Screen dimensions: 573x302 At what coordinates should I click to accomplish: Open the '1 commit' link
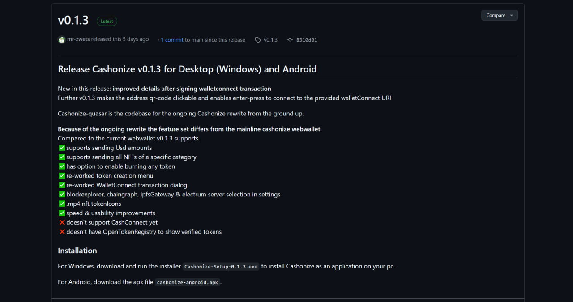click(172, 40)
